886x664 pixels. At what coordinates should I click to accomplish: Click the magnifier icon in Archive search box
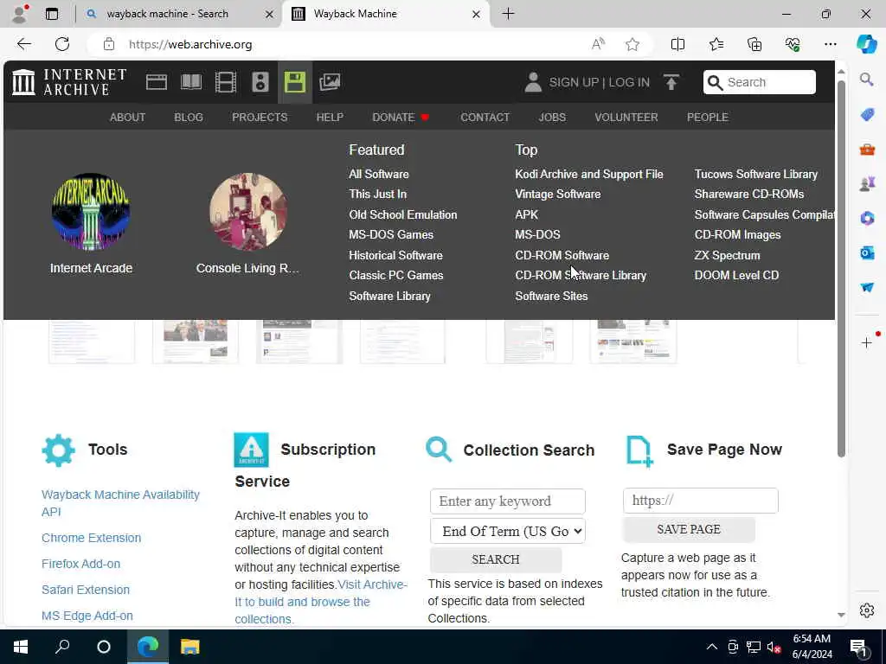tap(715, 83)
